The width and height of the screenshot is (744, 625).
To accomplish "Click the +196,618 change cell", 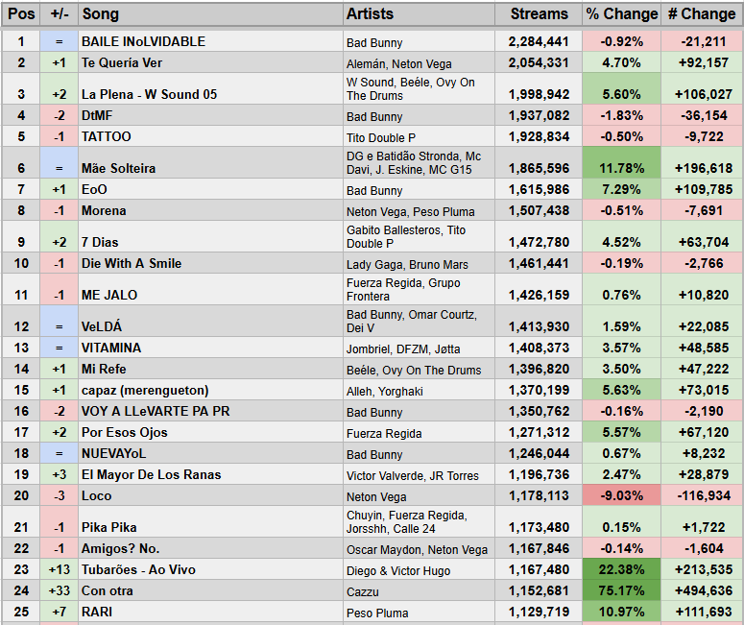I will click(x=702, y=163).
